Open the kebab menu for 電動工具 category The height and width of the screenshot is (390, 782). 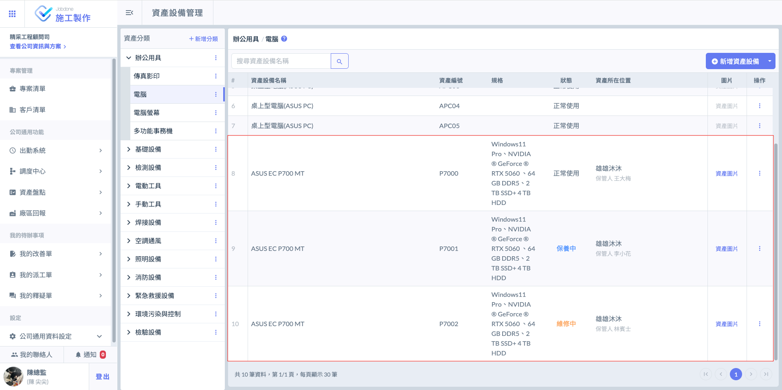[216, 186]
